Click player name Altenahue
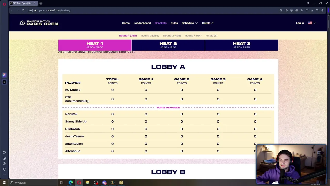 [x=73, y=151]
